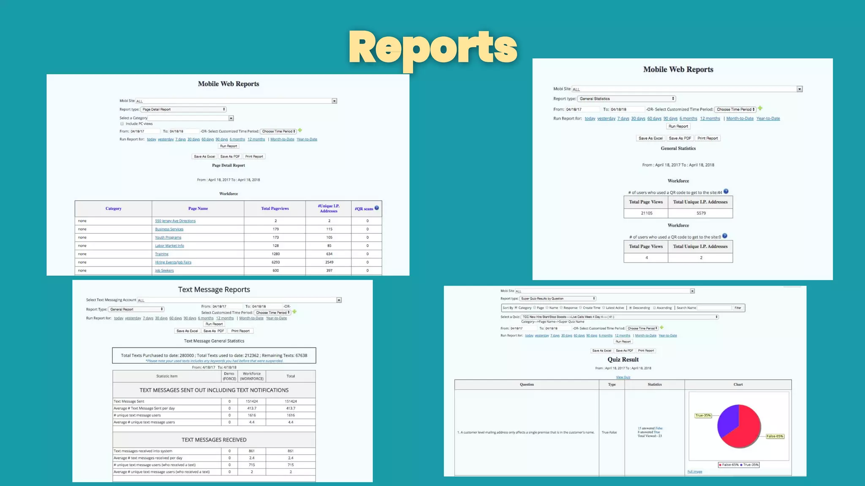Click Print Report in Quiz Result report
Viewport: 865px width, 486px height.
click(646, 351)
